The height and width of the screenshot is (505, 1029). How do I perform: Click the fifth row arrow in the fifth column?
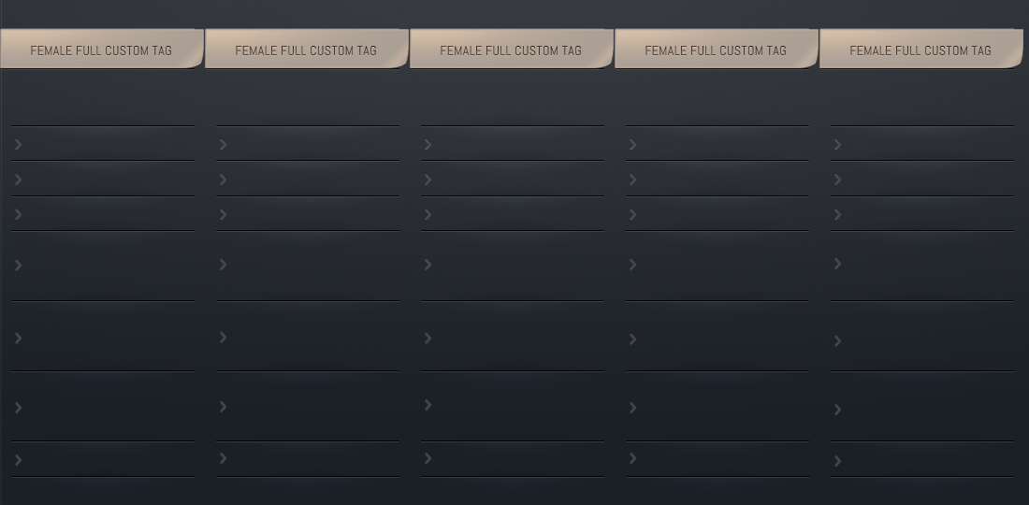click(x=837, y=341)
